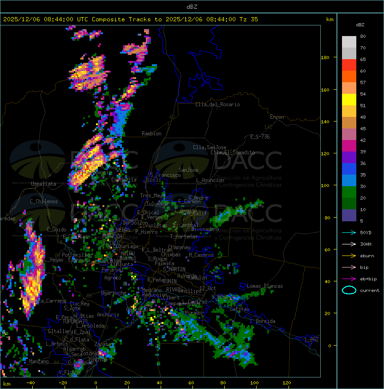Click the E_1-736 label

(260, 137)
